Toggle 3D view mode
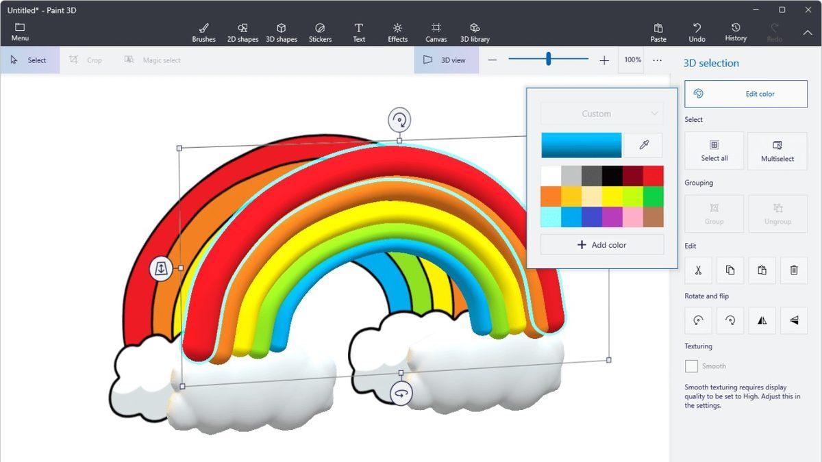The image size is (822, 462). 446,60
